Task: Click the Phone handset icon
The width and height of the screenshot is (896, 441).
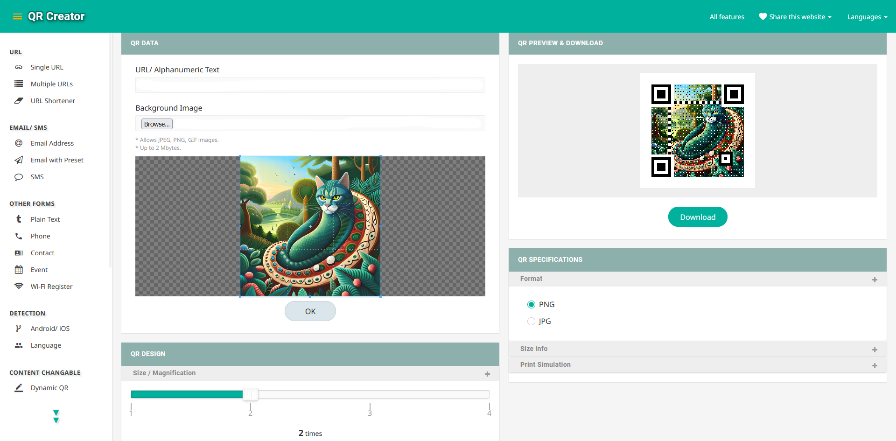Action: tap(19, 236)
